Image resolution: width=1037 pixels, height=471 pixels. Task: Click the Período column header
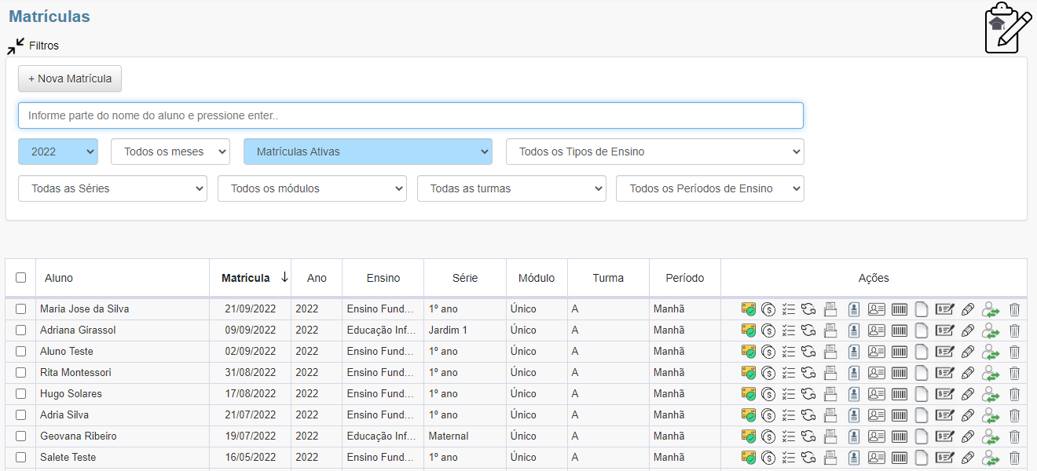pos(685,278)
